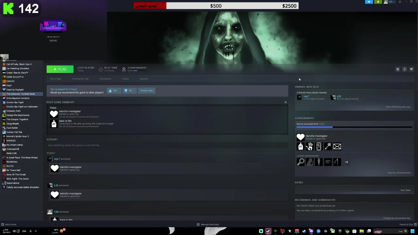Click the Merciful Investigator heart icon in summary
This screenshot has width=418, height=235.
pos(54,114)
